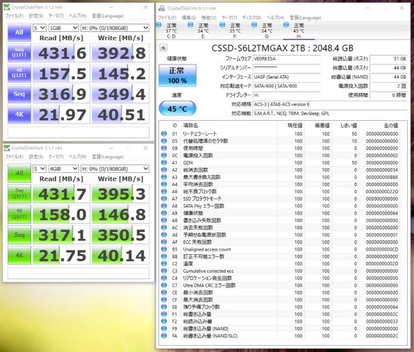414x352 pixels.
Task: Open ファイル(F) menu in the top CrystalDiskMark
Action: [15, 16]
